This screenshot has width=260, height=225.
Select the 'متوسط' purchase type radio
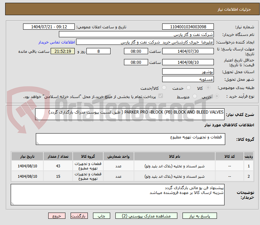[x=195, y=97]
